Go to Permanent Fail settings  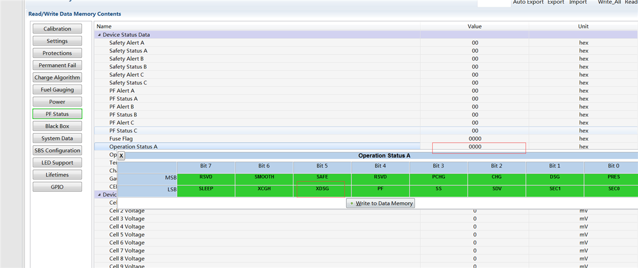pos(57,65)
